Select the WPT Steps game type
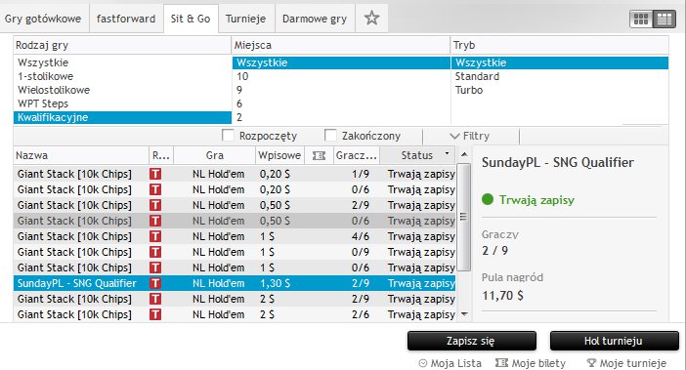686x370 pixels. tap(122, 103)
